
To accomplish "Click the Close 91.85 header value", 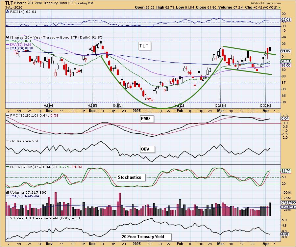I will pos(206,7).
